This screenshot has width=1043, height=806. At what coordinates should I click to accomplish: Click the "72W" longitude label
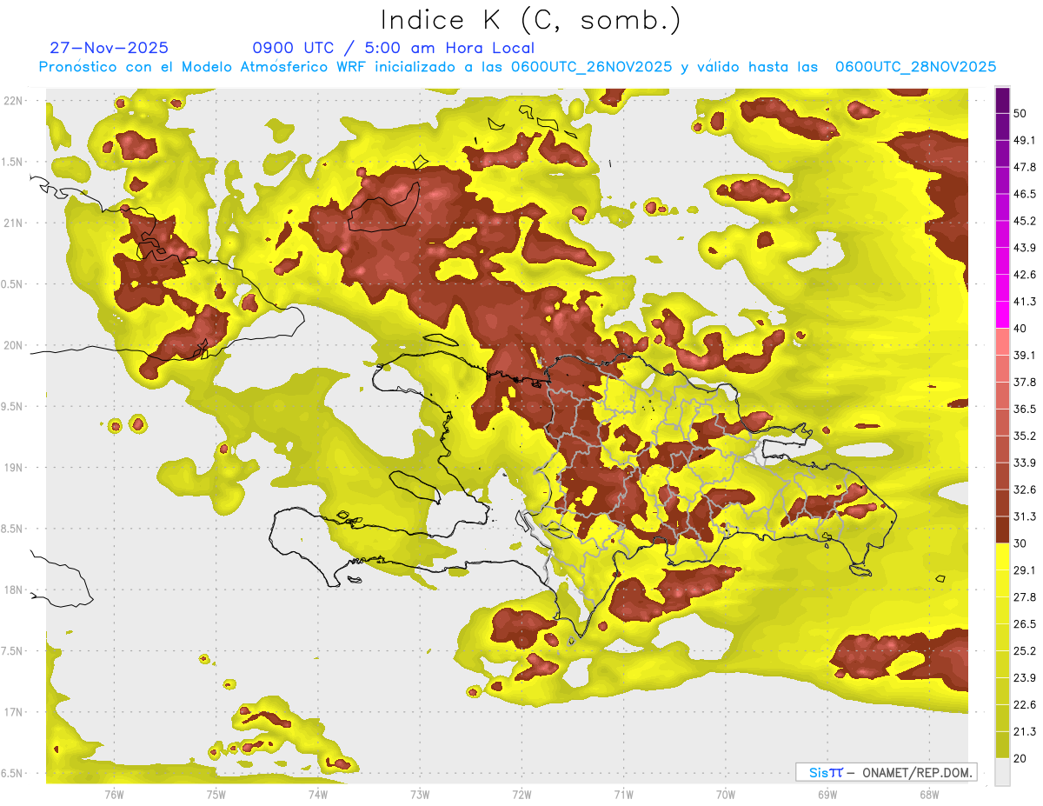pos(521,795)
